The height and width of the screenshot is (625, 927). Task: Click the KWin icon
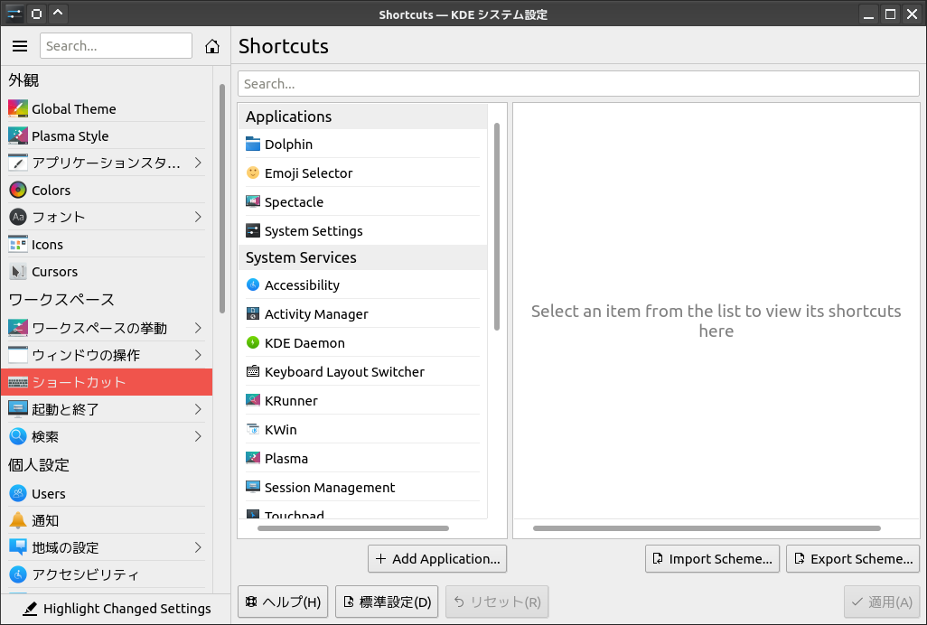(x=253, y=430)
